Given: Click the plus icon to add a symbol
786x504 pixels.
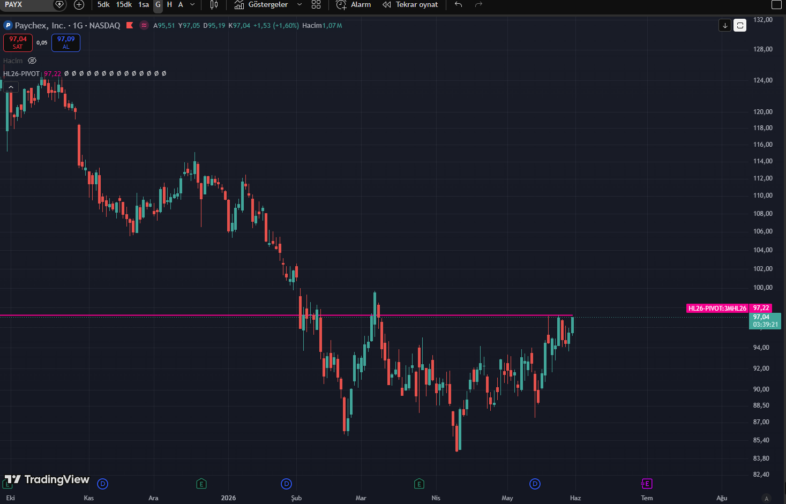Looking at the screenshot, I should 79,5.
